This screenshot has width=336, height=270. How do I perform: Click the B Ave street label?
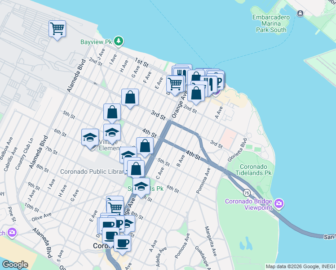point(181,161)
